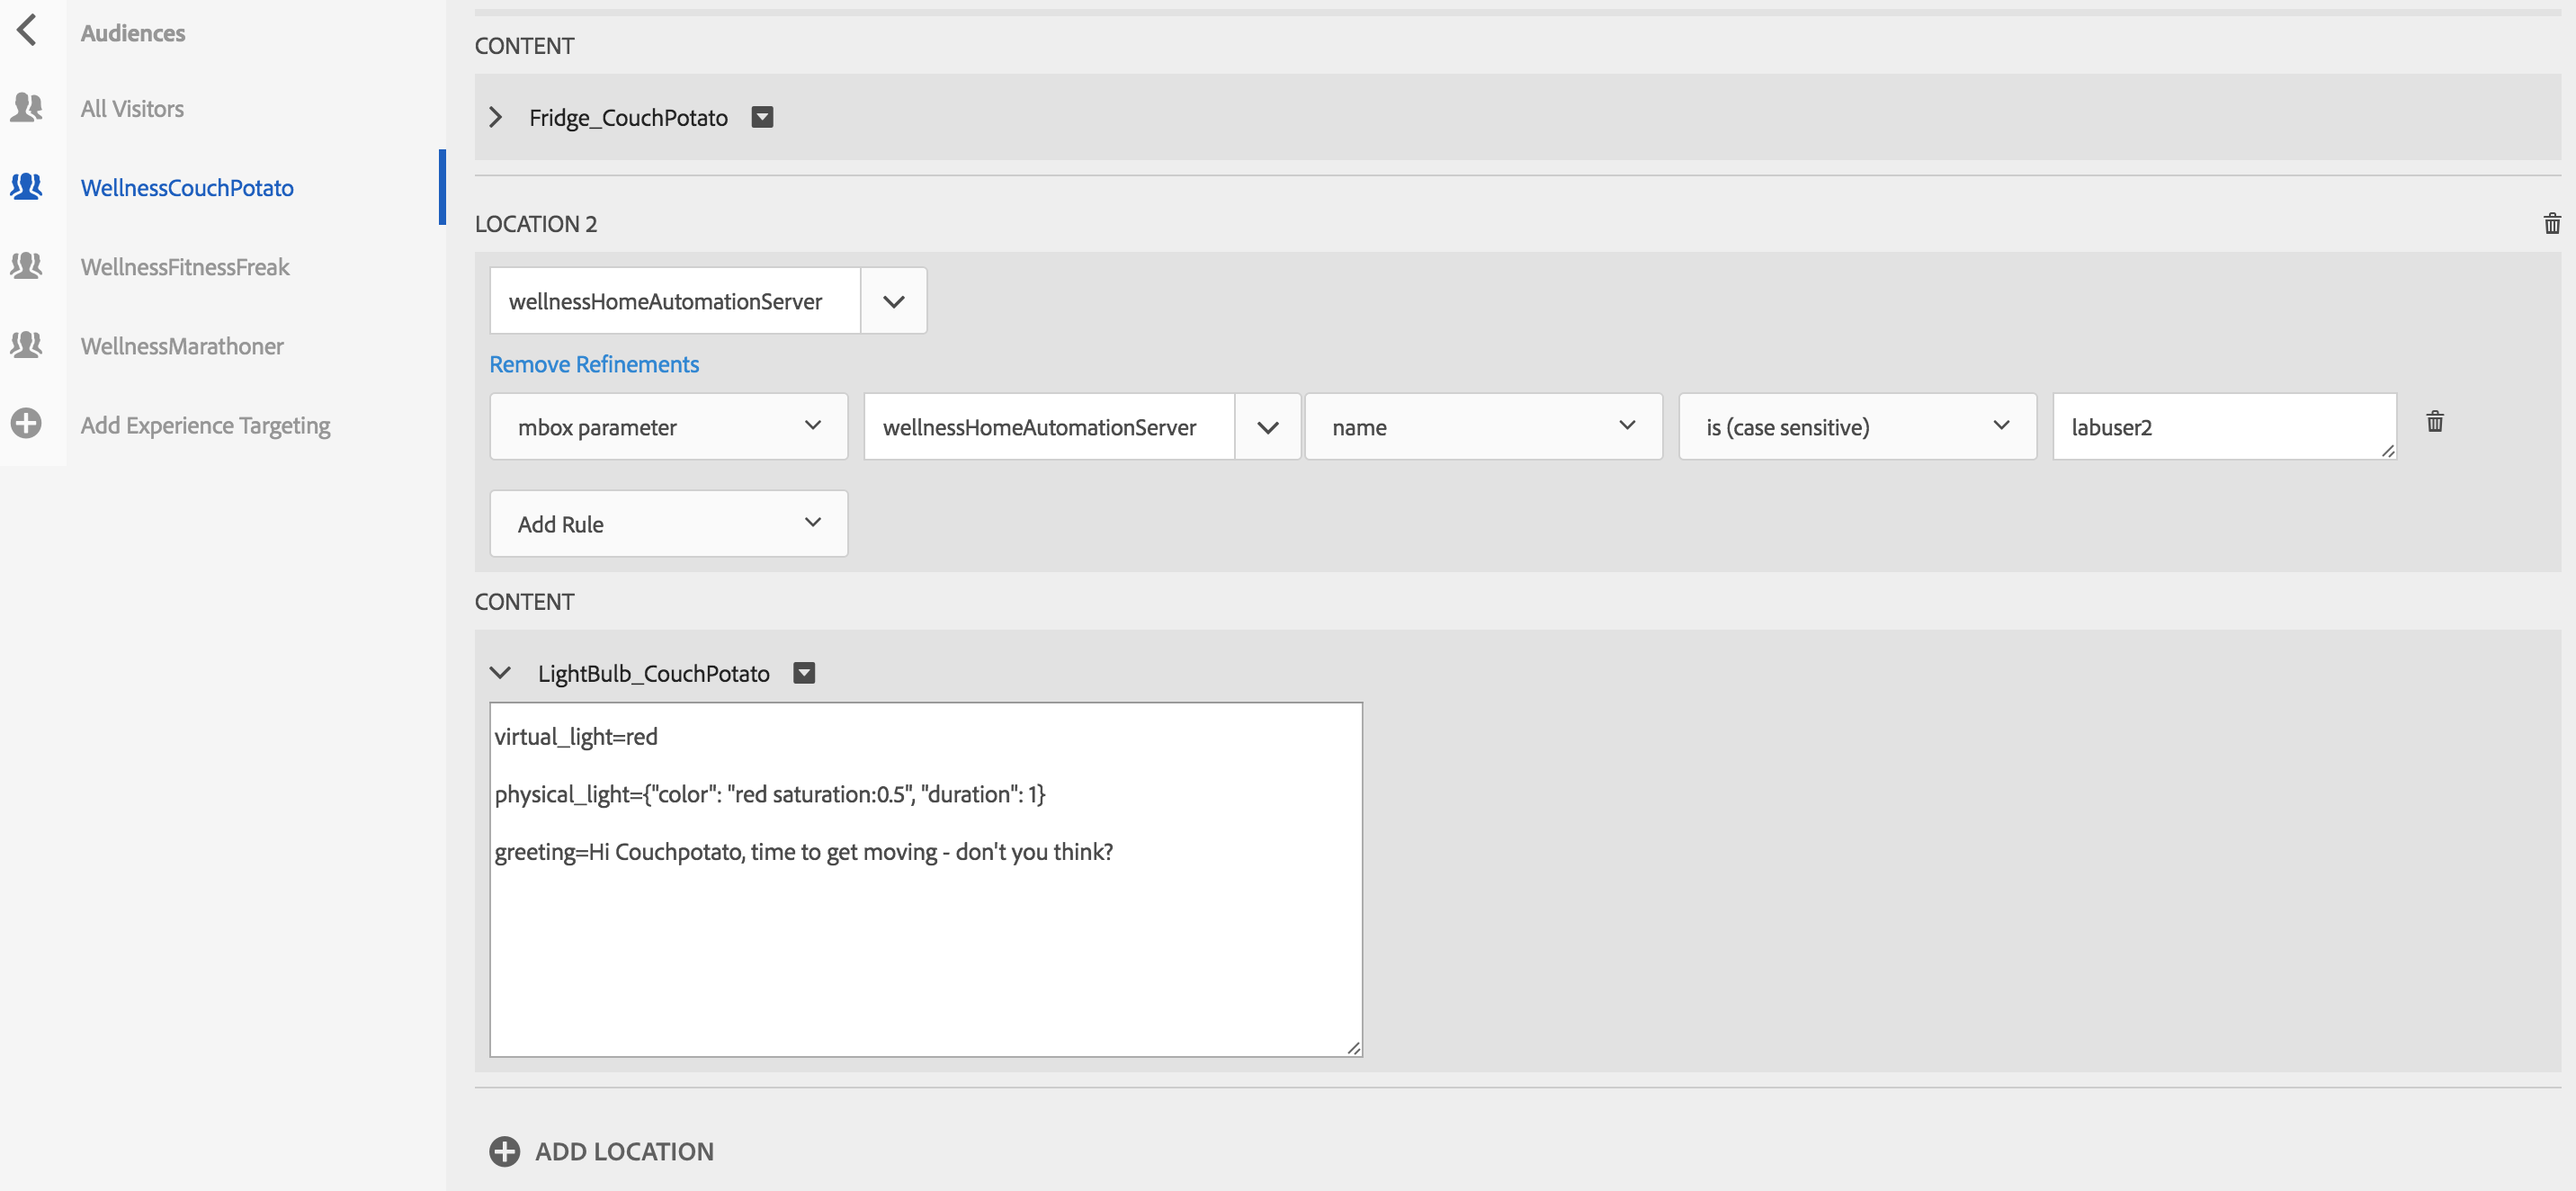Select the All Visitors audience

(x=132, y=109)
